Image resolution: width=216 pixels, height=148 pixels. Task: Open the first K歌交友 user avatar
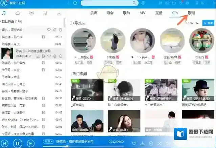coord(83,41)
